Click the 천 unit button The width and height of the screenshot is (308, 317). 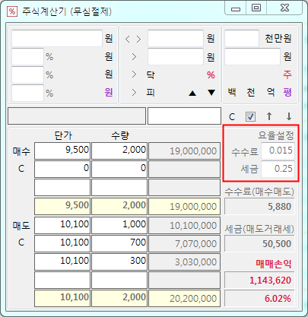[x=251, y=92]
